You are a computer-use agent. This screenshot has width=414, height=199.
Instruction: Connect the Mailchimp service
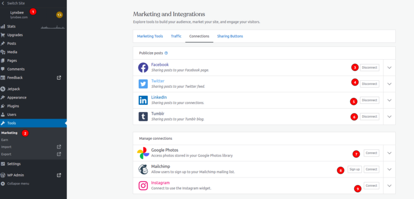click(x=371, y=169)
